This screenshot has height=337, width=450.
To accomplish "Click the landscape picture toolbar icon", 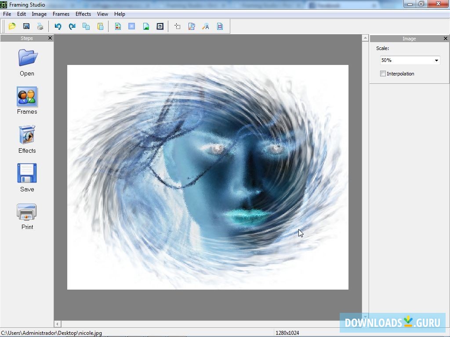I will click(146, 26).
